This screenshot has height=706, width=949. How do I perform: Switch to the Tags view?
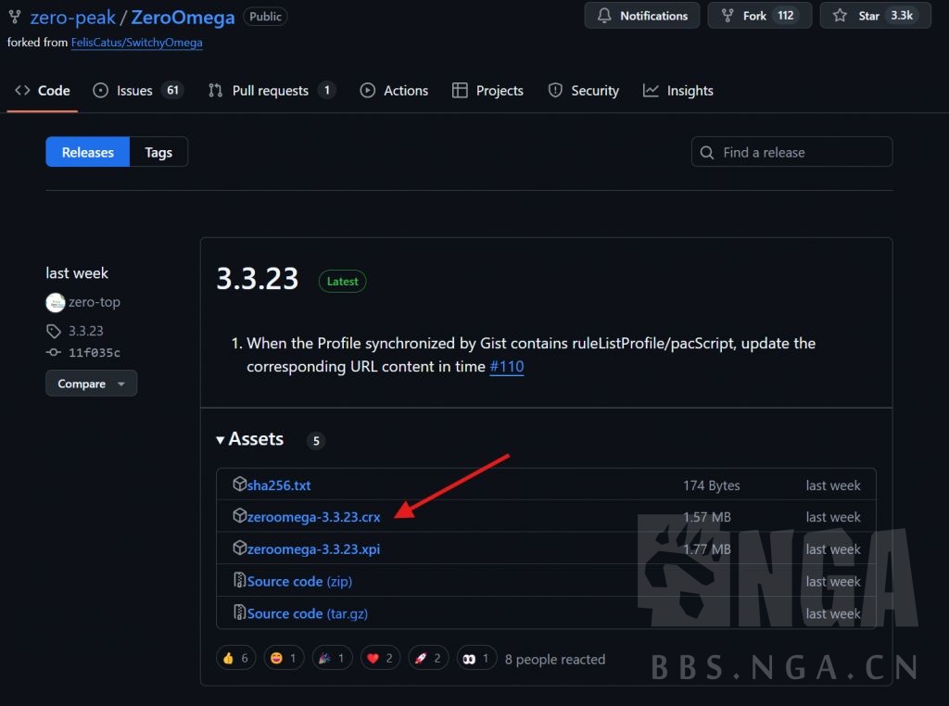(x=158, y=153)
